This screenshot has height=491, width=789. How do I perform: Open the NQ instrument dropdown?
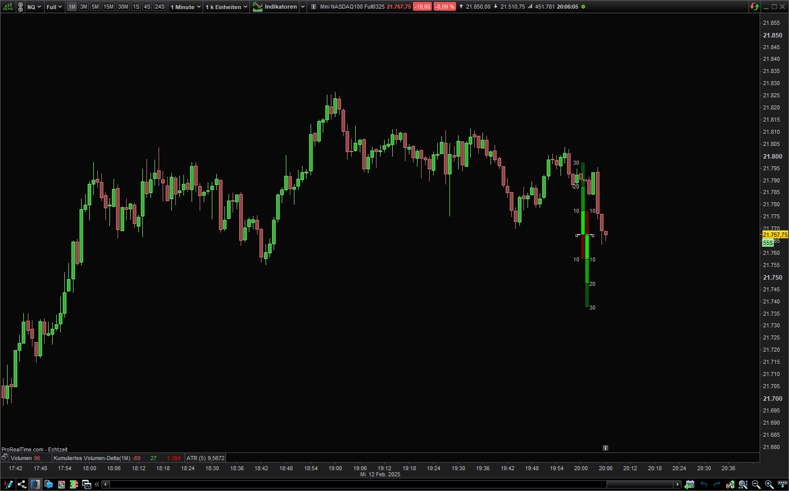pos(34,7)
